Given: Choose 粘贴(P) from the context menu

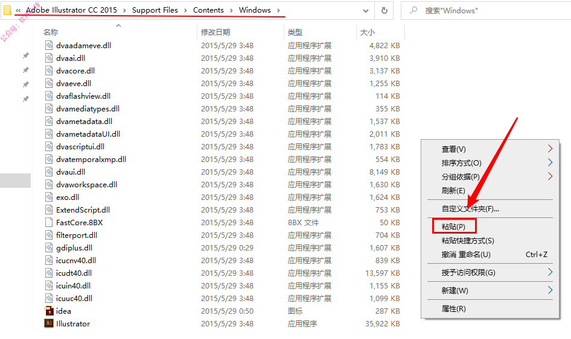Looking at the screenshot, I should tap(454, 226).
